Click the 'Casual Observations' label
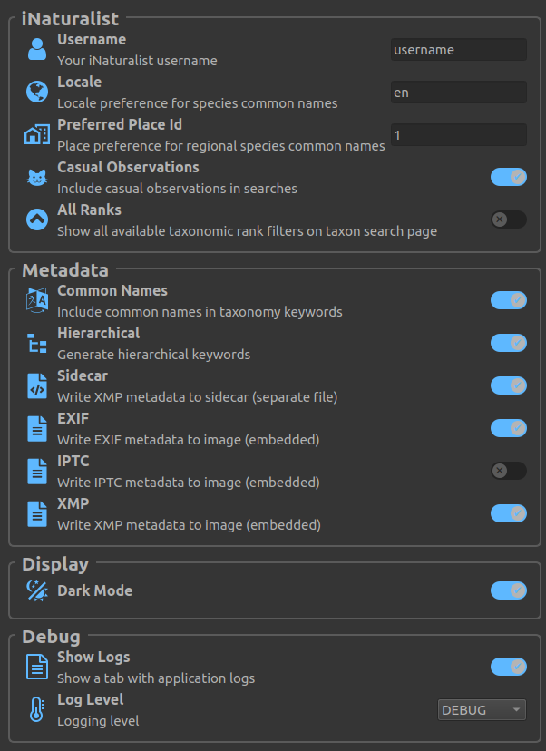Image resolution: width=546 pixels, height=751 pixels. point(129,167)
